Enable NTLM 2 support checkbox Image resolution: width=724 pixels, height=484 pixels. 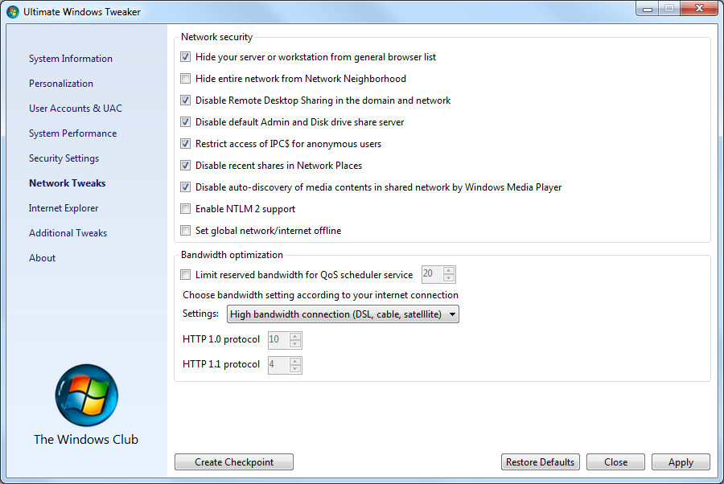(185, 208)
